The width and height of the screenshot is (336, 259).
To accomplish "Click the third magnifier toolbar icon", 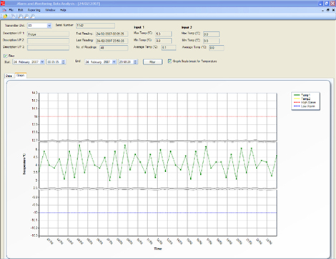I will coord(33,16).
